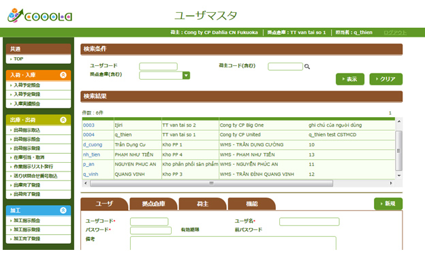Switch to the 機能 tab
Screen dimensions: 425x256
(252, 204)
